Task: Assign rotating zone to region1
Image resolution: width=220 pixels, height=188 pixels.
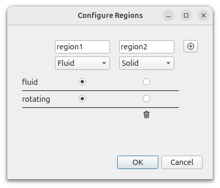Action: (x=82, y=99)
